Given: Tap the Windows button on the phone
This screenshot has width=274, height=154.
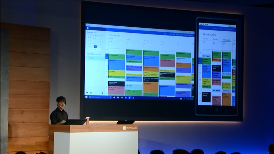Looking at the screenshot, I should coord(217,110).
